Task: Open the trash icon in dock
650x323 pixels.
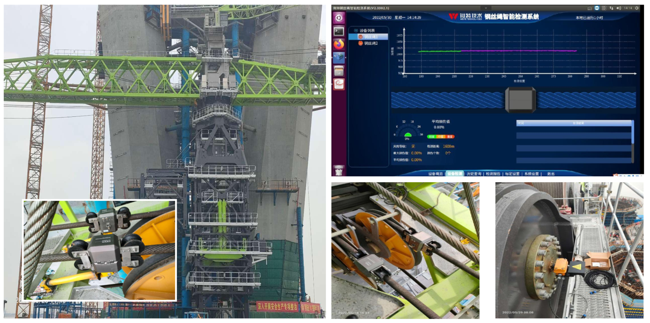Action: point(339,170)
